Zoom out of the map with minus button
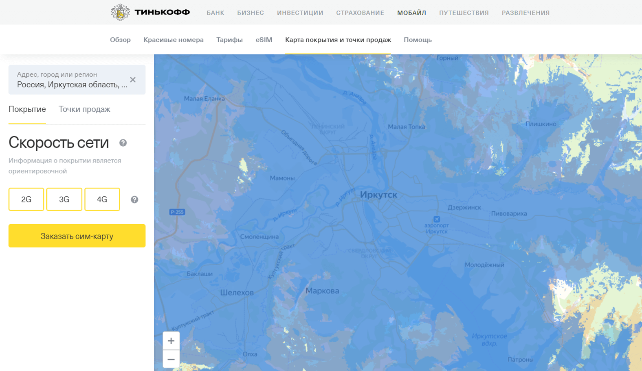Image resolution: width=642 pixels, height=371 pixels. [x=171, y=359]
